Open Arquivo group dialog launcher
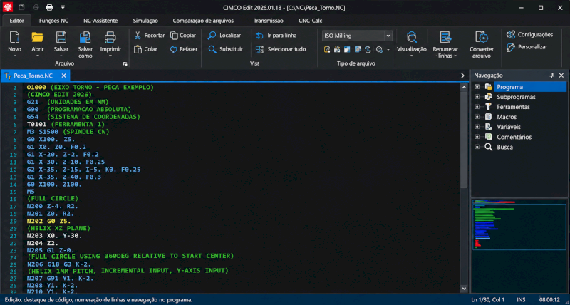 [x=125, y=64]
